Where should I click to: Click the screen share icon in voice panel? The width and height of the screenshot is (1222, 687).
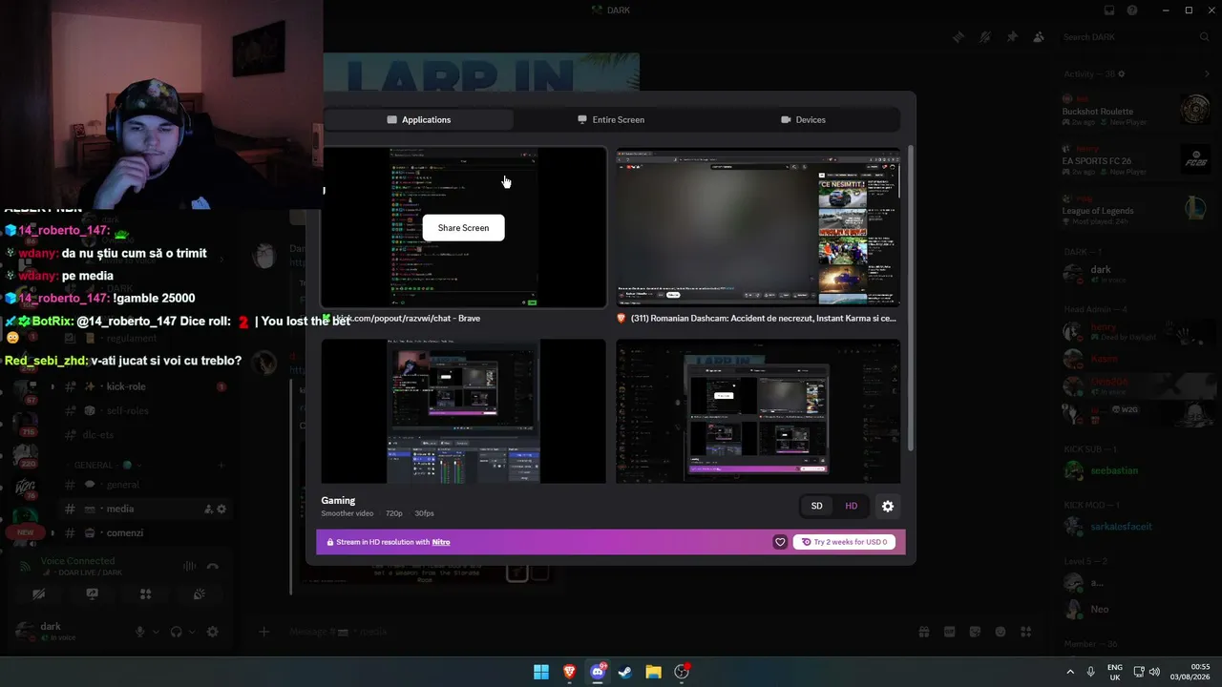point(92,593)
